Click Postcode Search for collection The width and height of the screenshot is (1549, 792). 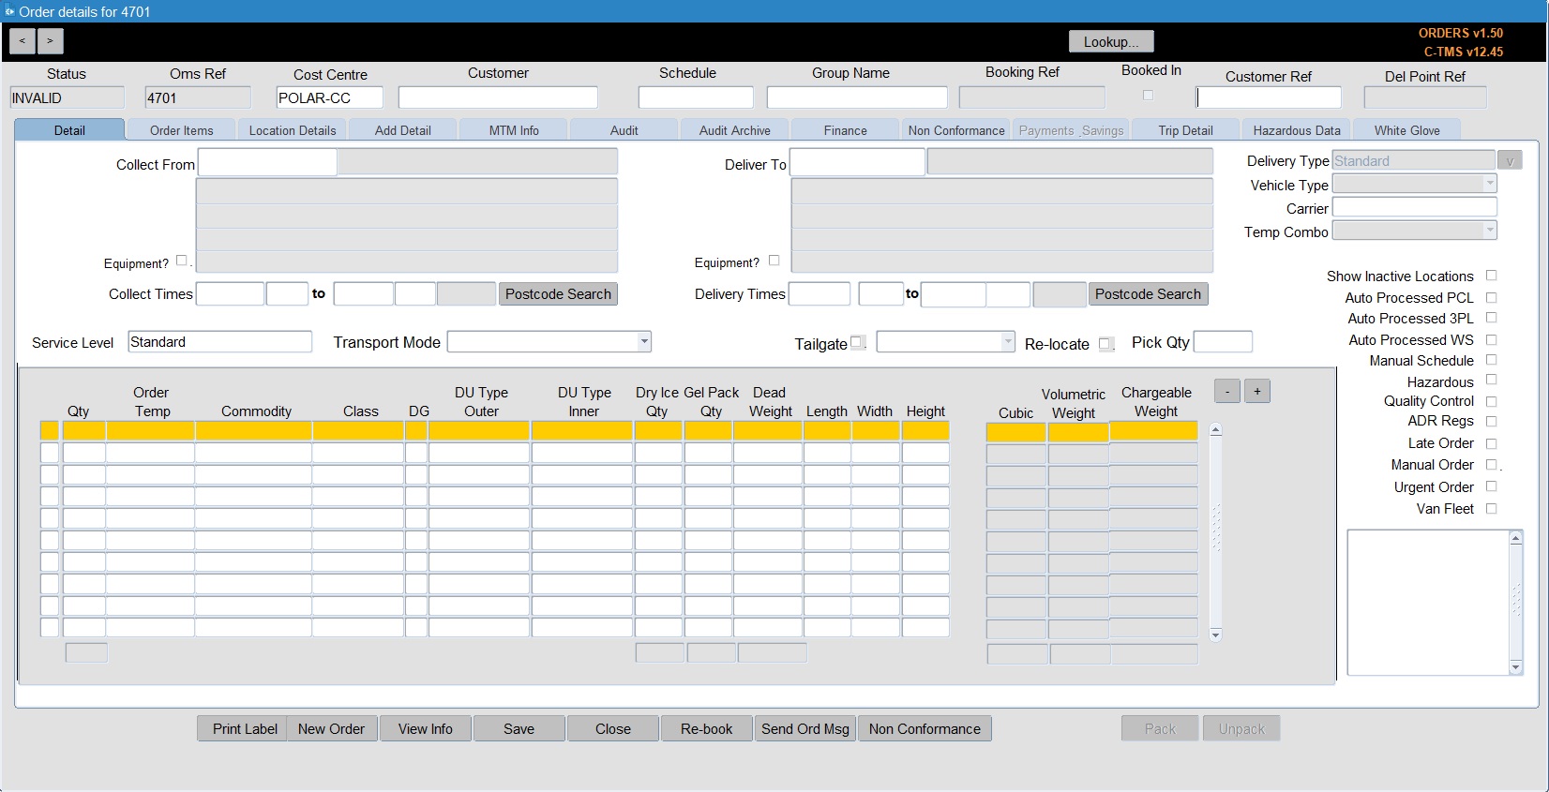(558, 293)
